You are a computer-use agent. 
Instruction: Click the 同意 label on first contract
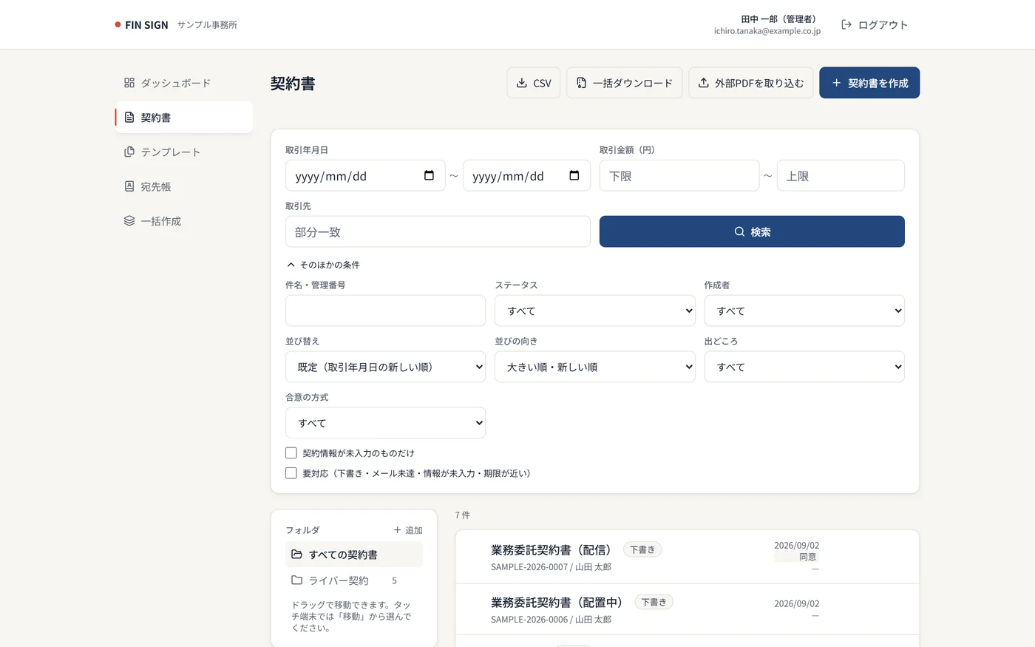(x=807, y=557)
